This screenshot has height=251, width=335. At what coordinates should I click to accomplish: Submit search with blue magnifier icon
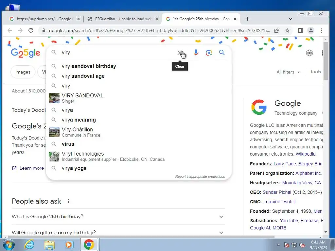click(x=222, y=53)
